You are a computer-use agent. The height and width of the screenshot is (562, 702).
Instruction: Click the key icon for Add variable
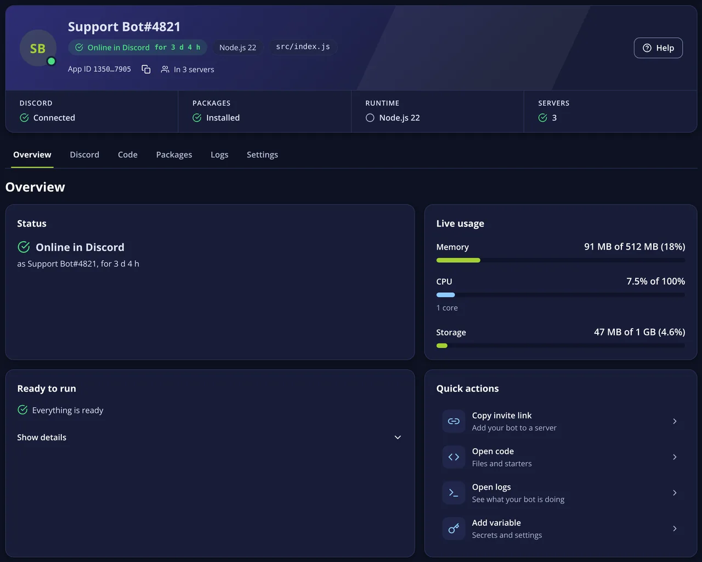click(454, 529)
